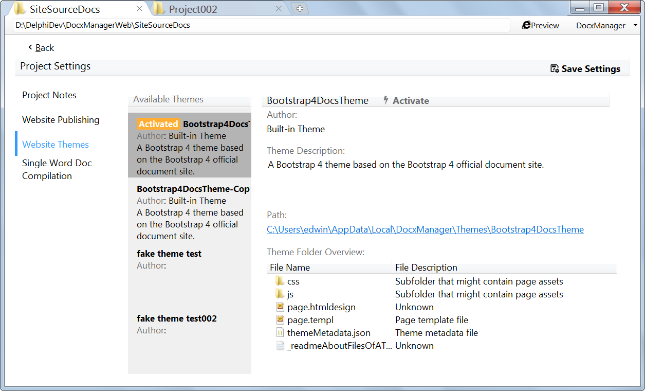
Task: Open Project Notes settings page
Action: [49, 95]
